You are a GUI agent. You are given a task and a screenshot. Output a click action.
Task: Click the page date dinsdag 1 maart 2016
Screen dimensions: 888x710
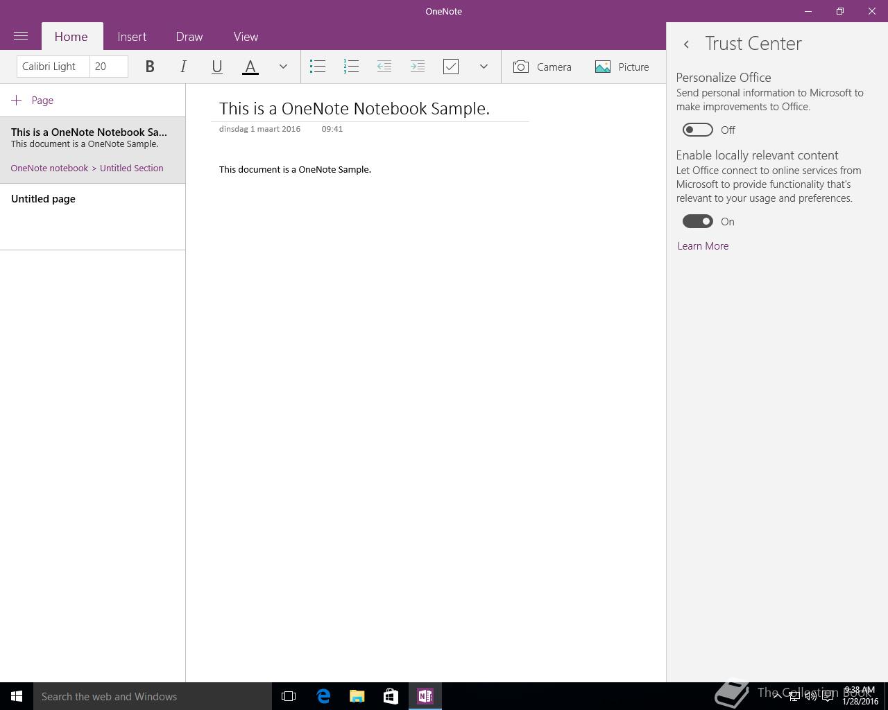(259, 129)
